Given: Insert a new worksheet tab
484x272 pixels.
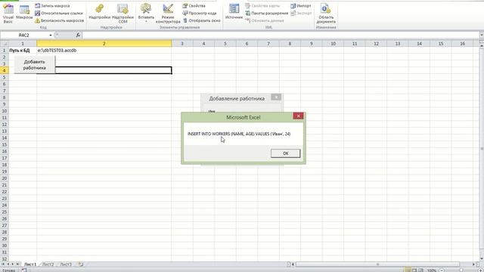Looking at the screenshot, I should point(81,264).
